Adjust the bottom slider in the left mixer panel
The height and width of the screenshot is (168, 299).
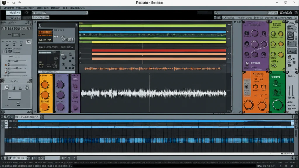(17, 72)
